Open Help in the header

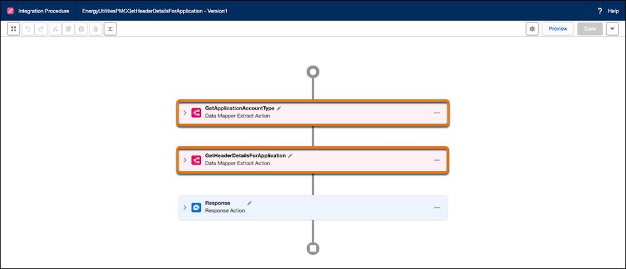[613, 11]
